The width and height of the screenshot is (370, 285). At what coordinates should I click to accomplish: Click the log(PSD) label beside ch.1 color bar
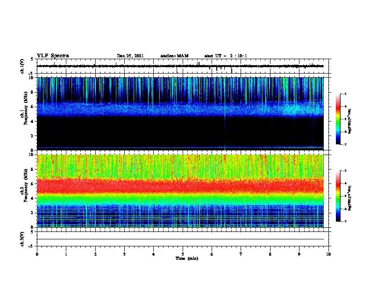tap(349, 122)
